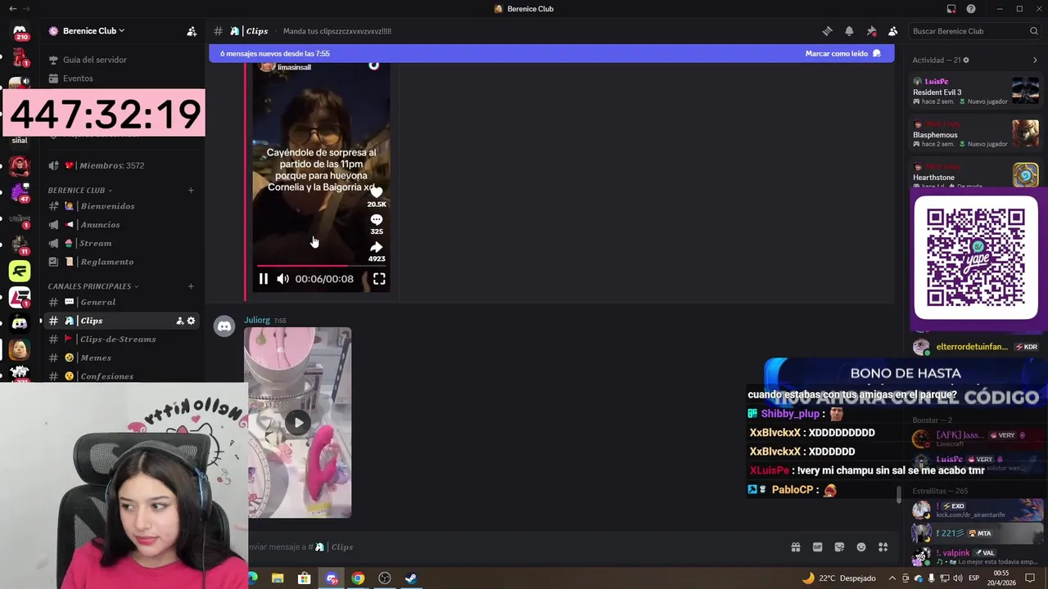This screenshot has height=589, width=1048.
Task: Show pinned messages pin icon
Action: click(871, 31)
